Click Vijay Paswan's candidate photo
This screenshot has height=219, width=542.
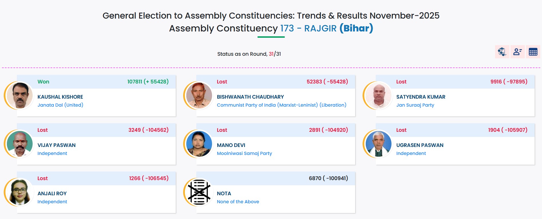coord(20,144)
